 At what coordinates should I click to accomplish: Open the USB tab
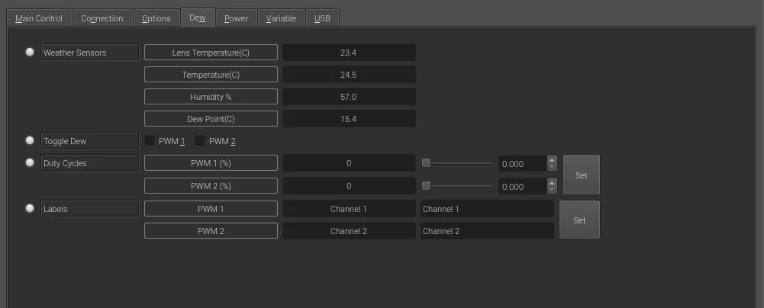click(x=322, y=18)
